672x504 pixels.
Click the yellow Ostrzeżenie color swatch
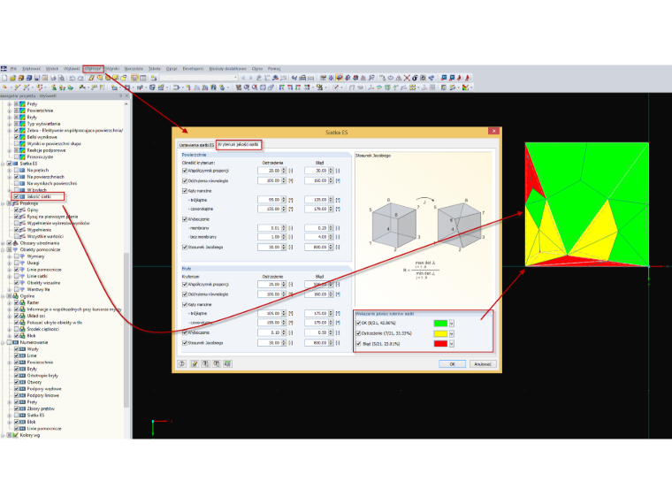click(x=440, y=333)
